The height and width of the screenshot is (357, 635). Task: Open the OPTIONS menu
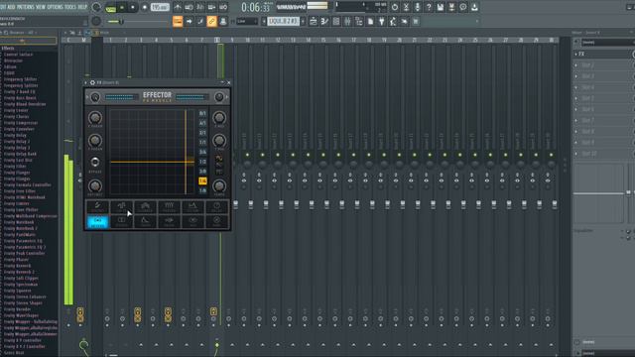tap(56, 7)
